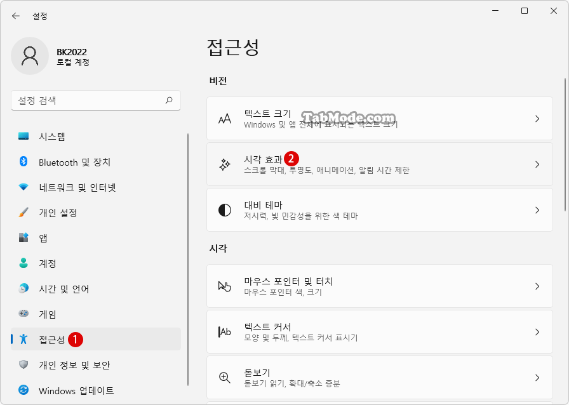
Task: Expand 텍스트 크기 via its chevron
Action: click(x=537, y=119)
